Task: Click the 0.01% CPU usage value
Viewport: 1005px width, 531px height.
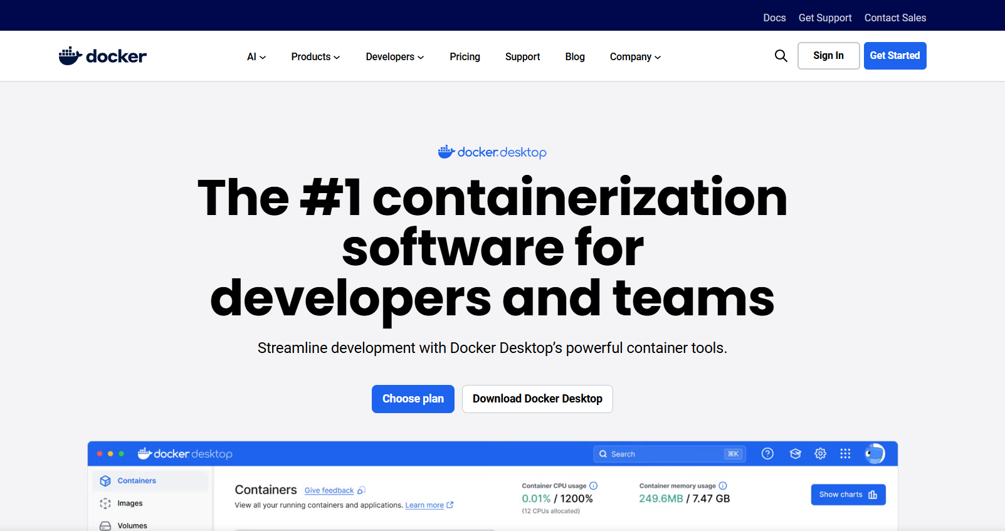Action: click(x=536, y=498)
